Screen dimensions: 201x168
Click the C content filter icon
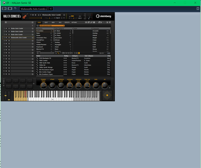click(x=75, y=53)
